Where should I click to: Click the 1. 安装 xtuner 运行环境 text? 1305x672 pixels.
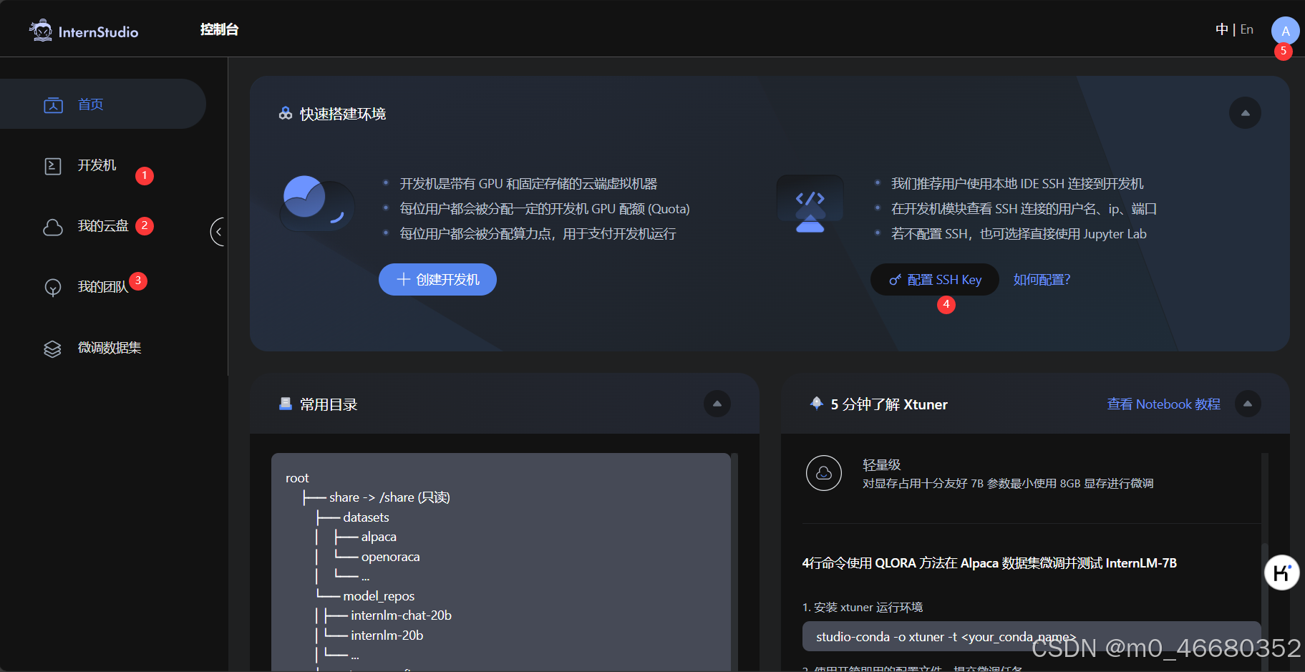[863, 608]
